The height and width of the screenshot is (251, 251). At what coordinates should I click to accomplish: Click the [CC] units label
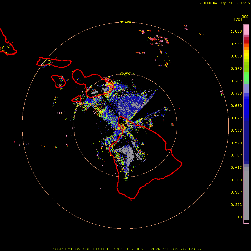pos(238,19)
